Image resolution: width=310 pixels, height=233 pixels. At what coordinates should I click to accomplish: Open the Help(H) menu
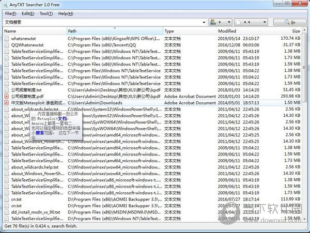tap(66, 13)
